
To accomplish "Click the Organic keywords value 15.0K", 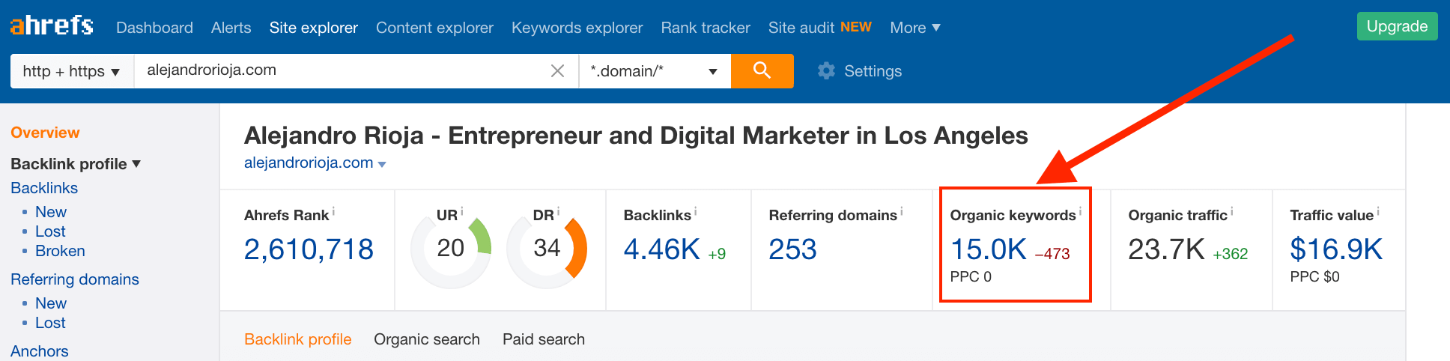I will pyautogui.click(x=989, y=249).
